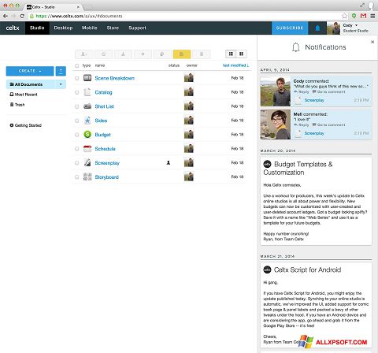Click the Screenplay pencil icon

87,163
